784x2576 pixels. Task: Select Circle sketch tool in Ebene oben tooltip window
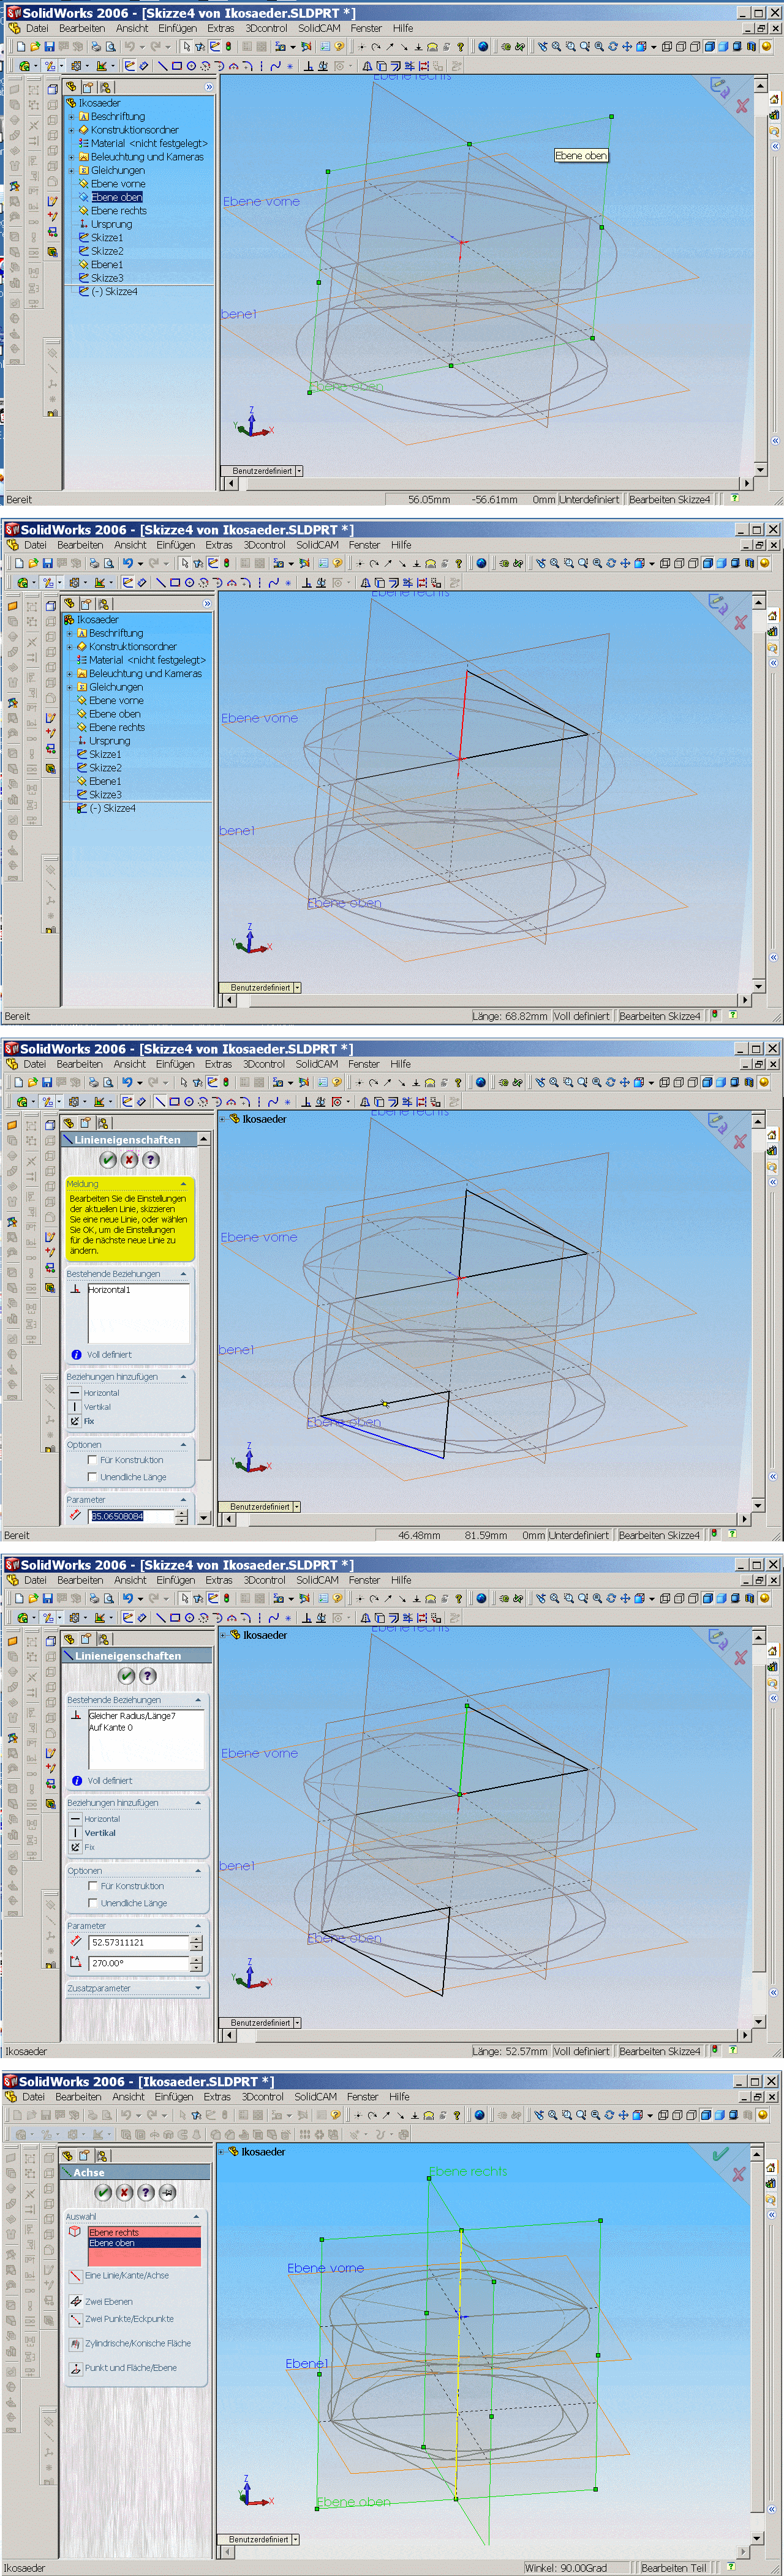coord(191,66)
